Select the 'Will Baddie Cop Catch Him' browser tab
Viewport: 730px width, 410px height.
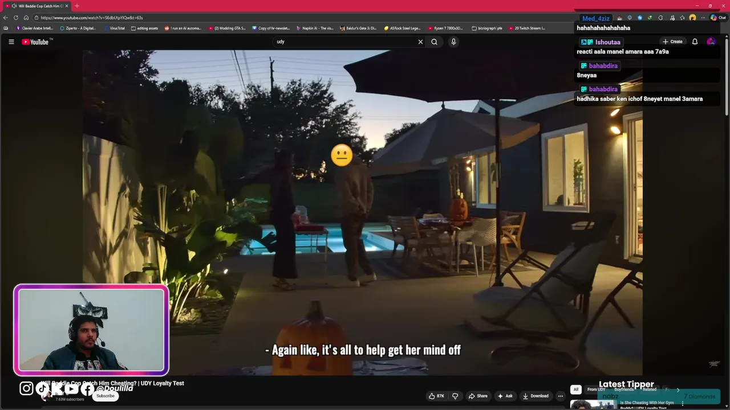point(36,6)
